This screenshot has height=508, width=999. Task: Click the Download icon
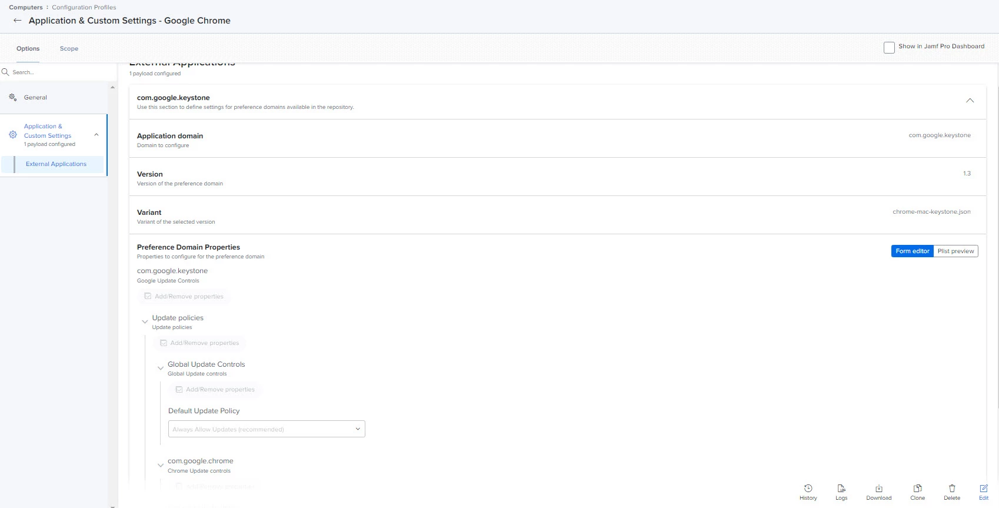tap(879, 489)
